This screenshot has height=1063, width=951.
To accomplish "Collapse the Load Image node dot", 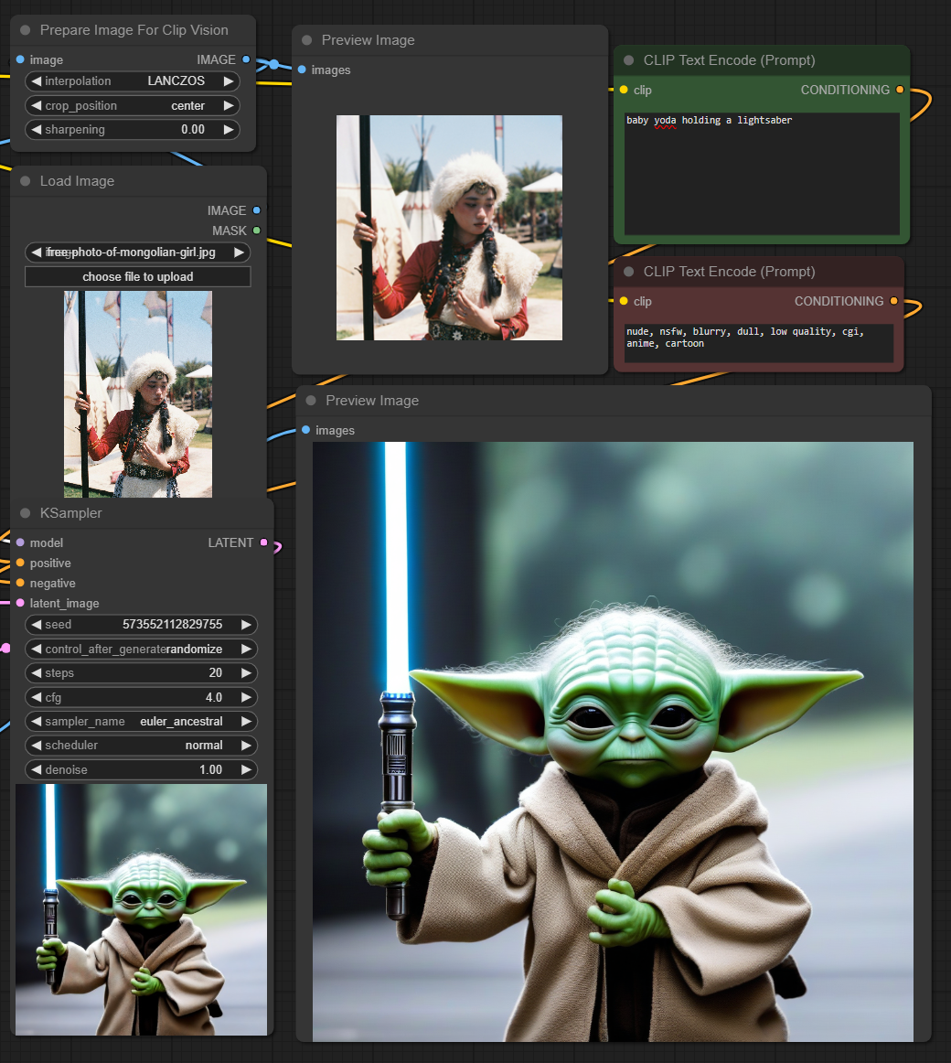I will pyautogui.click(x=26, y=181).
